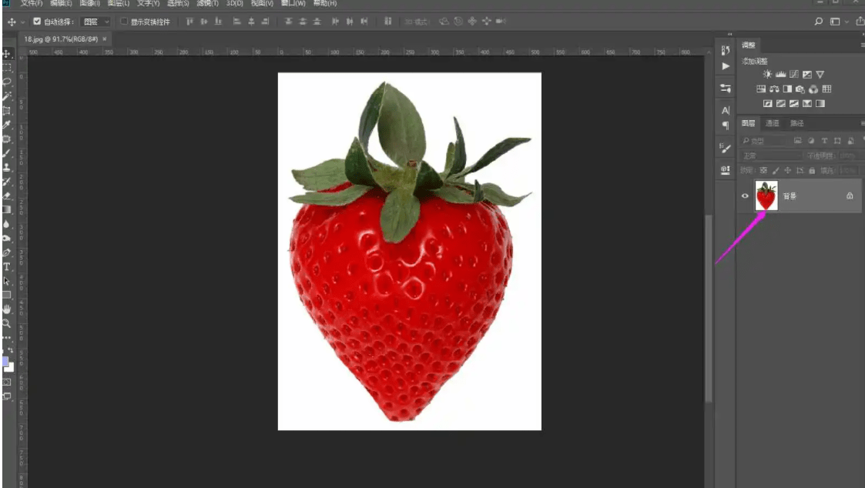Select the Horizontal Type tool
865x488 pixels.
click(7, 266)
